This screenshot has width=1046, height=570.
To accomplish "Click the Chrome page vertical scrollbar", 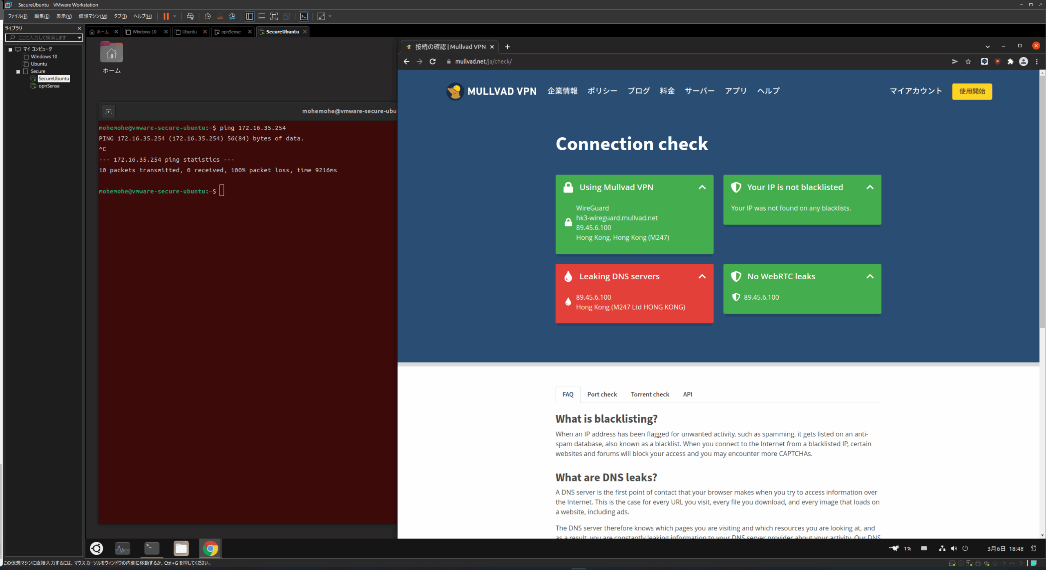I will pyautogui.click(x=1042, y=202).
